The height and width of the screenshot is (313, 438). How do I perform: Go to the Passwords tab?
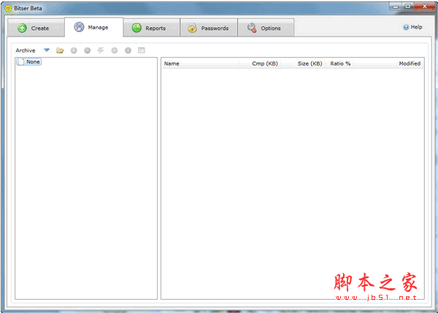[209, 28]
